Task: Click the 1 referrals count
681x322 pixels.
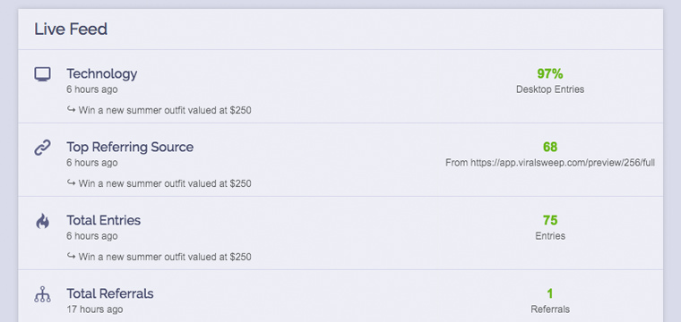Action: click(x=550, y=293)
